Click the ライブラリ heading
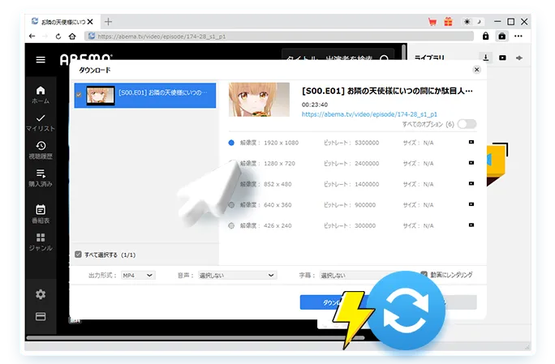555x364 pixels. (429, 58)
